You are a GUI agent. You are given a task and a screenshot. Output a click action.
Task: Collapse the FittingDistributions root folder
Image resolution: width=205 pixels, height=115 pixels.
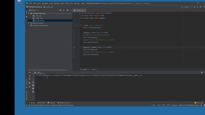pos(29,13)
